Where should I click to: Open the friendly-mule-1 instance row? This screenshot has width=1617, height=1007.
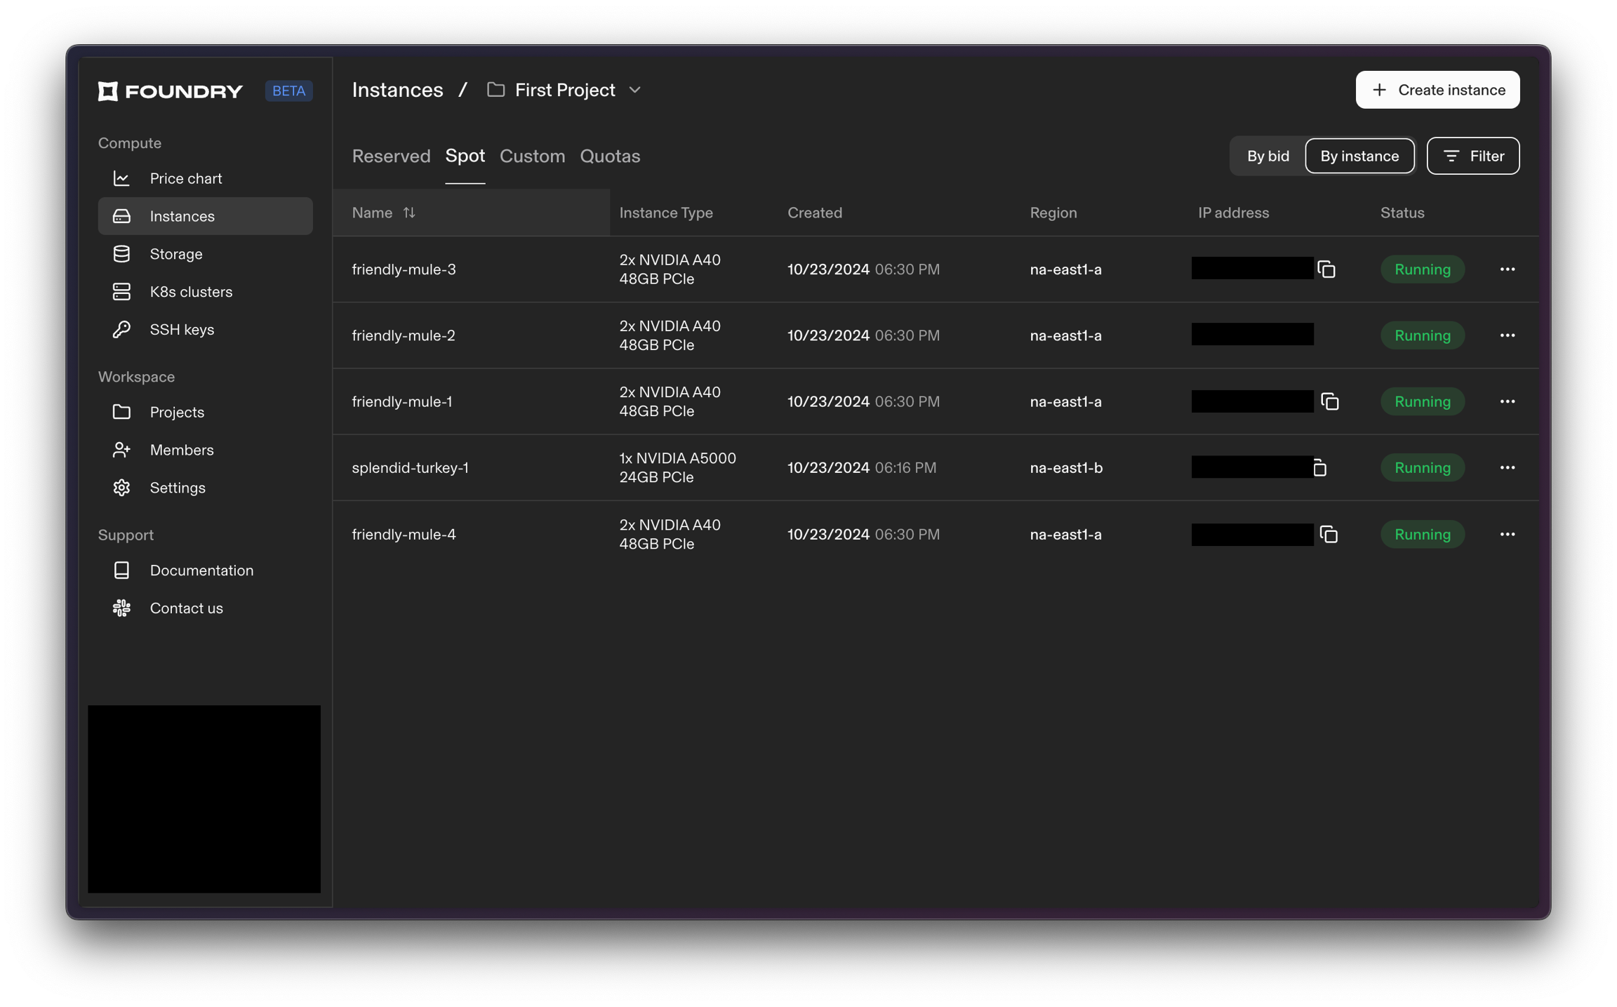click(402, 402)
